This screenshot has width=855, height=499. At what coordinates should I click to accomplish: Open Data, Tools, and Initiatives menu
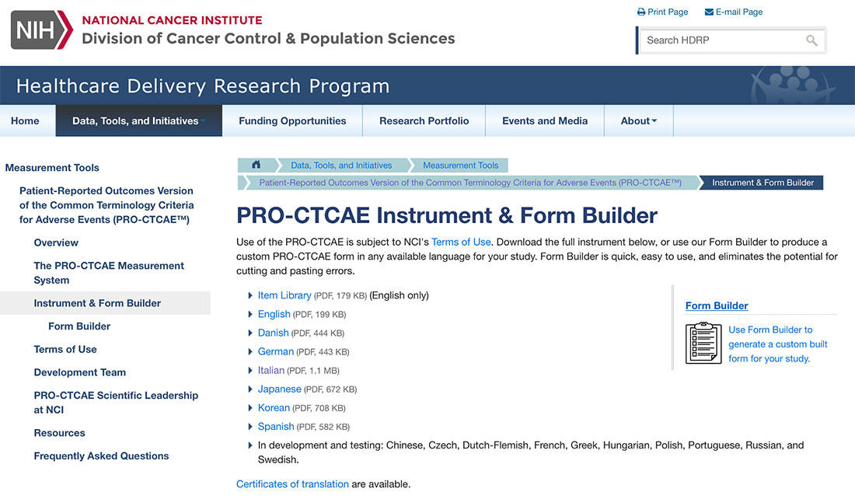pos(138,120)
